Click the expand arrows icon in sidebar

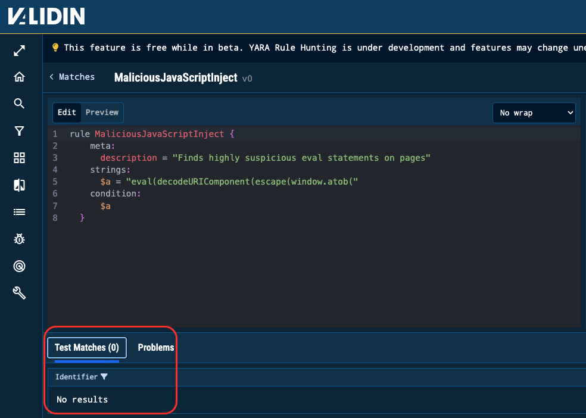point(19,52)
